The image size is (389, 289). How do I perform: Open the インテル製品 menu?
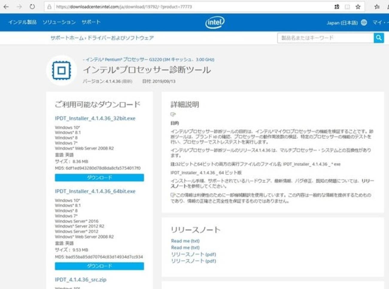tap(22, 22)
